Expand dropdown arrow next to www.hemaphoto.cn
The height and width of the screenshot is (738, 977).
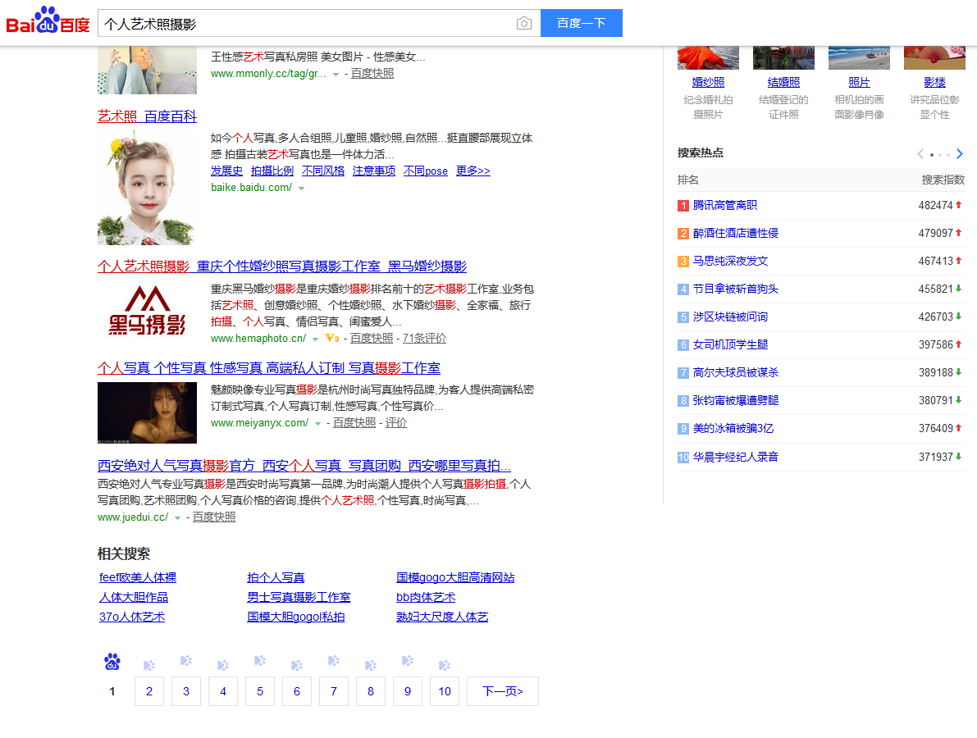coord(315,339)
